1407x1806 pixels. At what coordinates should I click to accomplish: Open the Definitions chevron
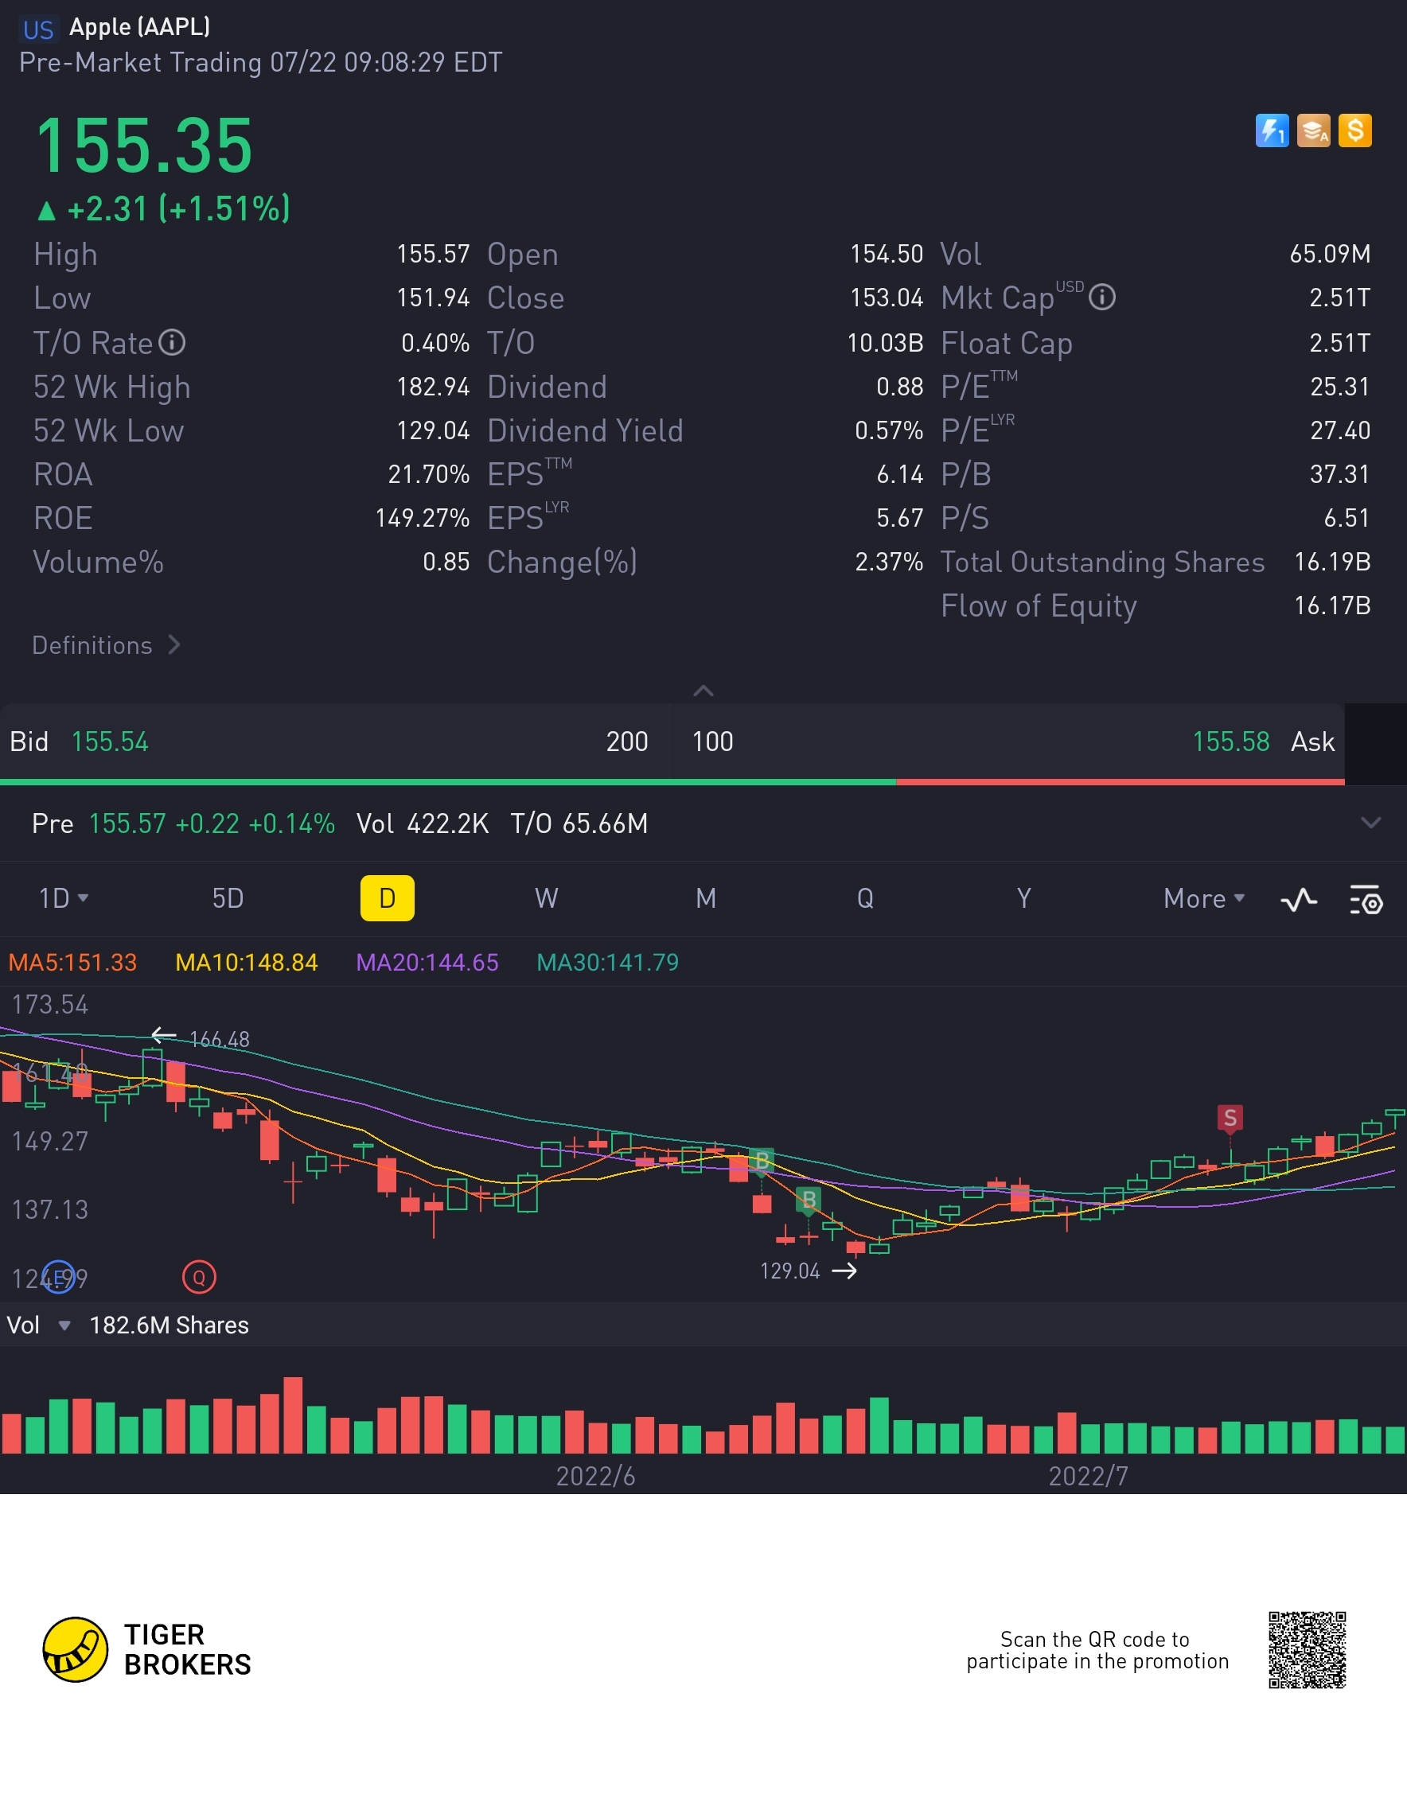173,645
